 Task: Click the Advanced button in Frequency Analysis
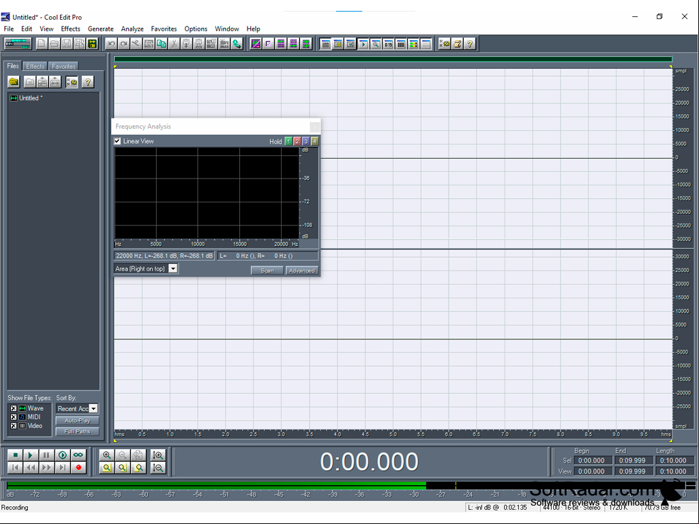pyautogui.click(x=302, y=271)
